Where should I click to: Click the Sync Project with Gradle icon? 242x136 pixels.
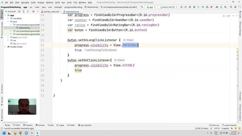coord(217,7)
